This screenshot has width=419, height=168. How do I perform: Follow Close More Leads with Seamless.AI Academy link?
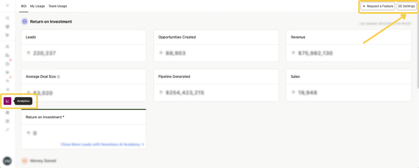103,145
